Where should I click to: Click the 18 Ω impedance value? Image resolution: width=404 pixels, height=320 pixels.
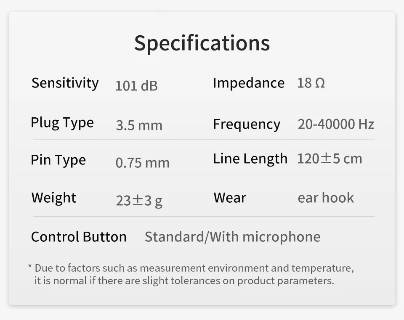click(x=311, y=83)
